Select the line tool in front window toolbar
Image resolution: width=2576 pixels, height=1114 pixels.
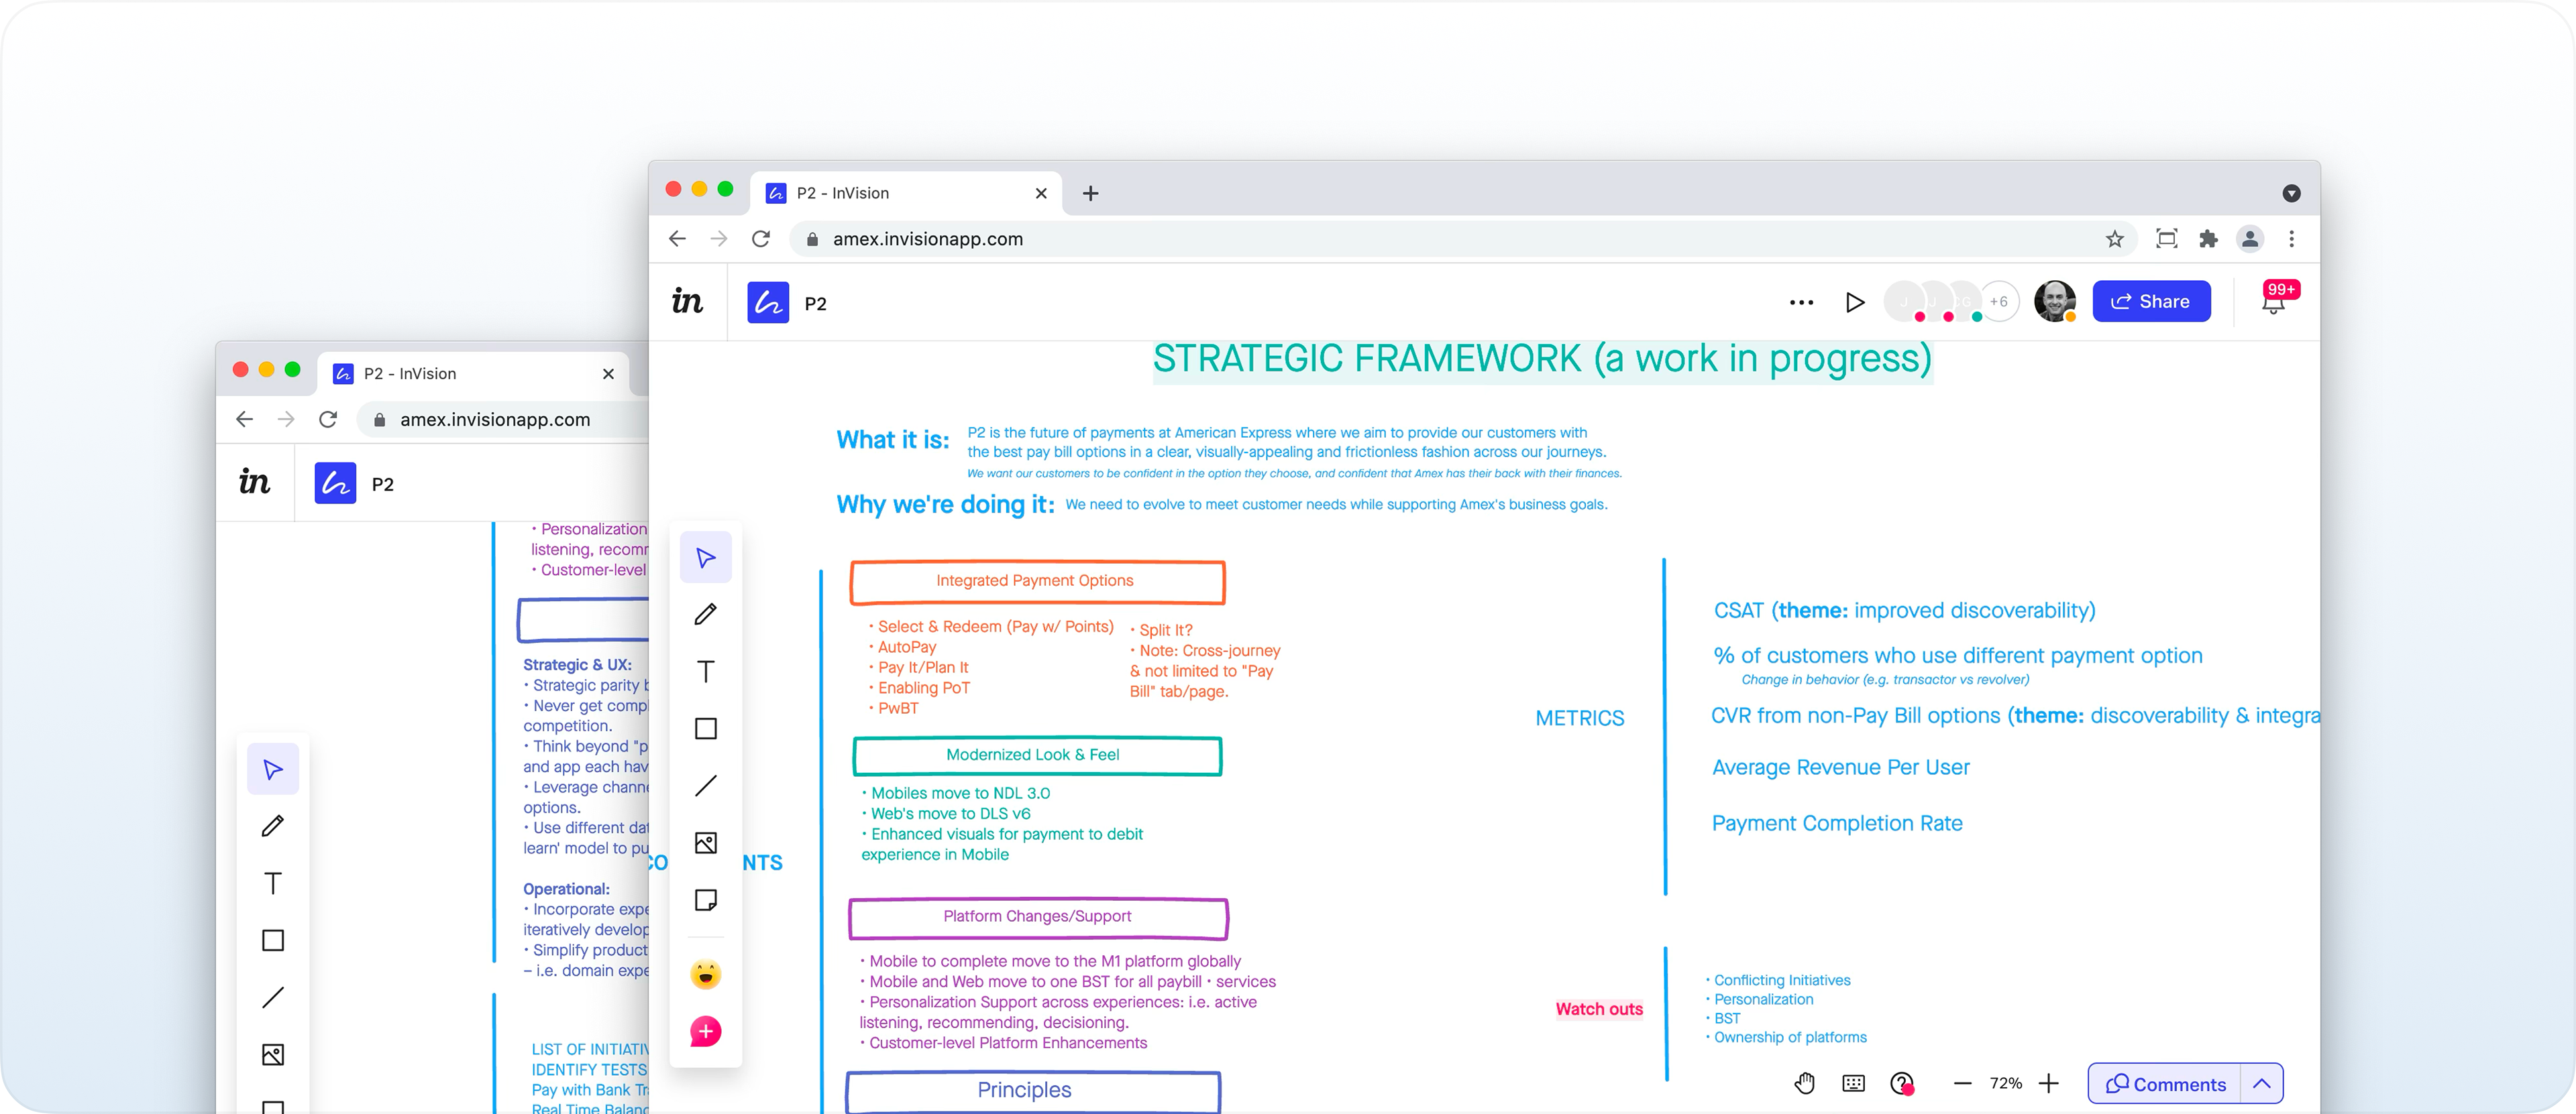[705, 786]
